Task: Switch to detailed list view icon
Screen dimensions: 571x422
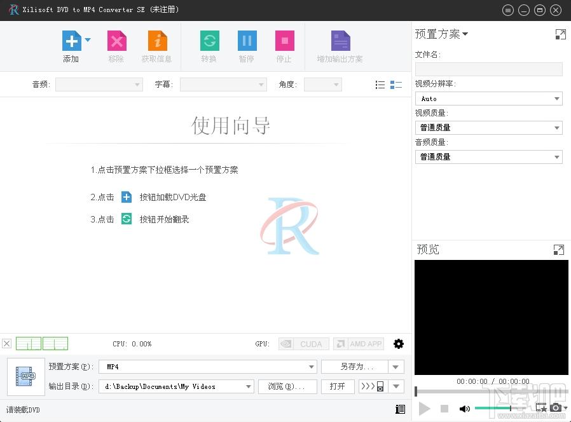Action: pyautogui.click(x=396, y=85)
